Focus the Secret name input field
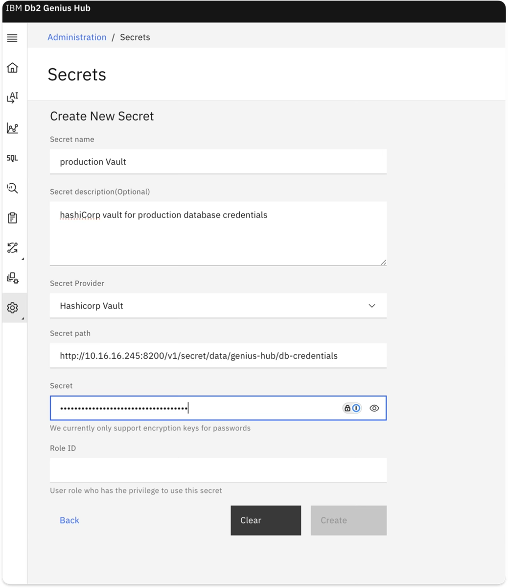Viewport: 508px width, 588px height. point(218,162)
